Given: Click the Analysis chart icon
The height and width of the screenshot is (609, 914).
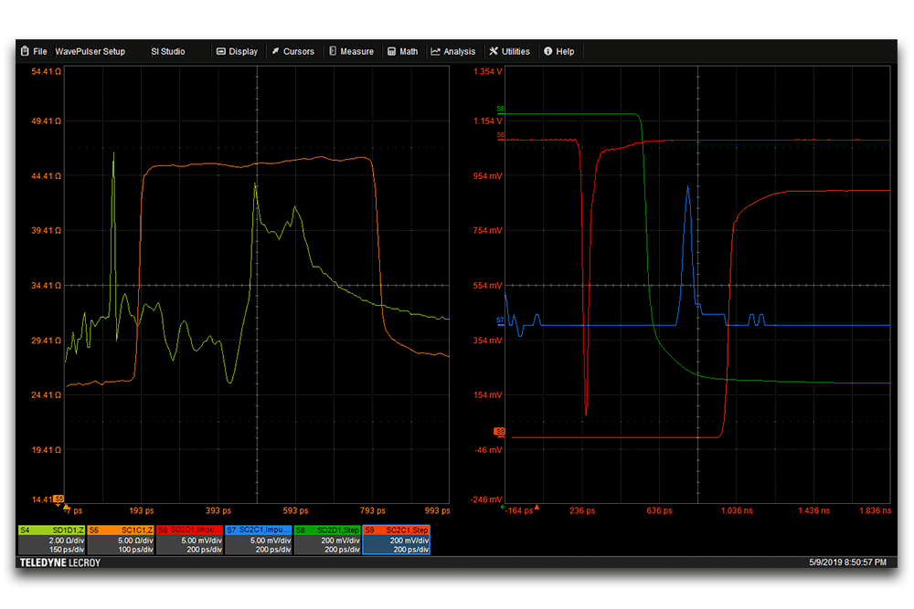Looking at the screenshot, I should coord(436,52).
